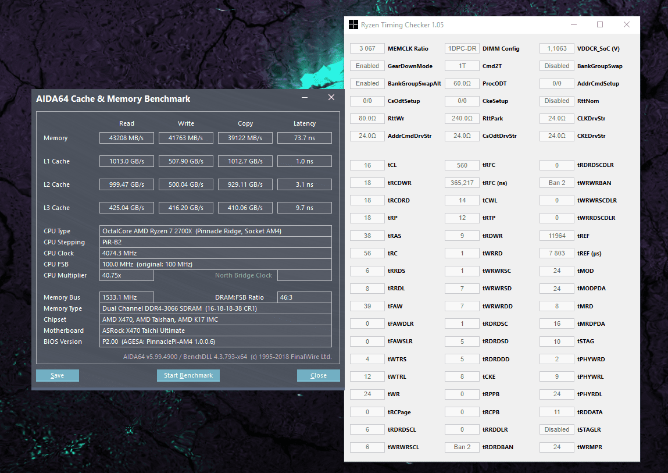Click the Save button in AIDA64
Image resolution: width=668 pixels, height=473 pixels.
click(x=58, y=375)
